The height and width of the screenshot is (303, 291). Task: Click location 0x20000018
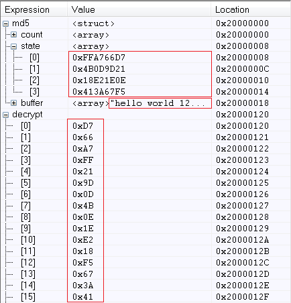point(242,103)
